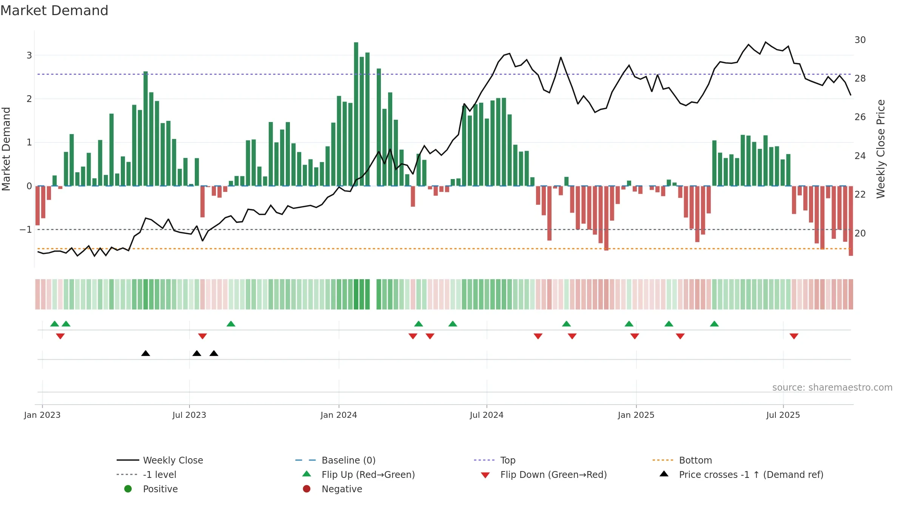Click the 'Jul 2023' x-axis label

(190, 415)
